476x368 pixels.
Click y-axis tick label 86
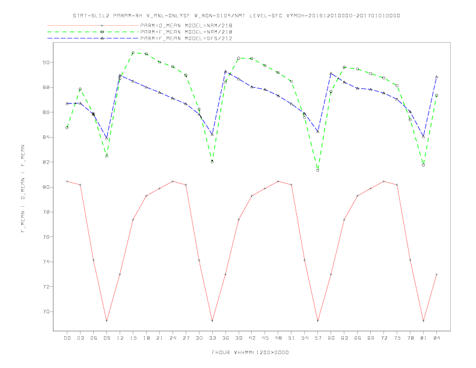(x=46, y=112)
